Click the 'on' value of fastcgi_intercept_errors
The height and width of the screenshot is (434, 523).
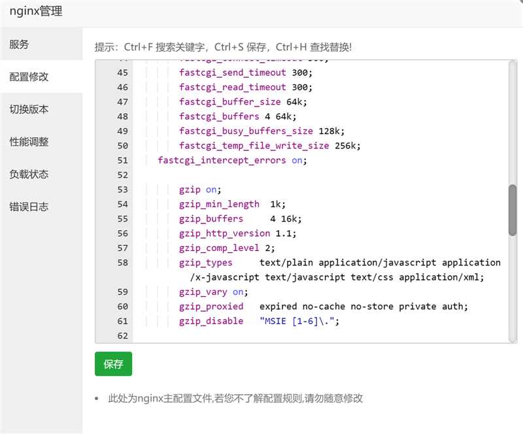point(297,160)
